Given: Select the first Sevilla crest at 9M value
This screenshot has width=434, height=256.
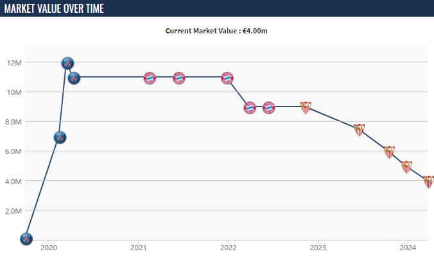Looking at the screenshot, I should [x=306, y=108].
